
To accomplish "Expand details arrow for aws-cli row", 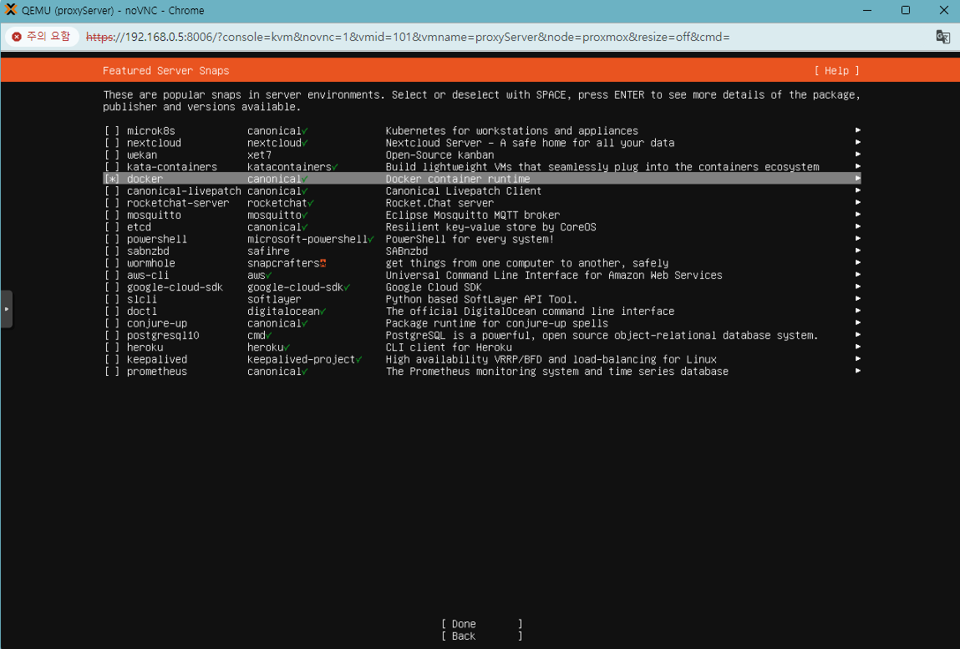I will (858, 274).
